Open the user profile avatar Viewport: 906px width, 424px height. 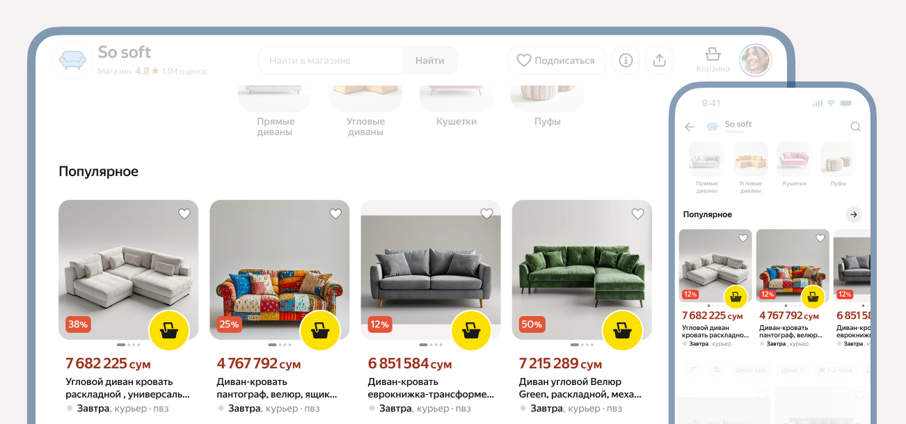[x=756, y=61]
